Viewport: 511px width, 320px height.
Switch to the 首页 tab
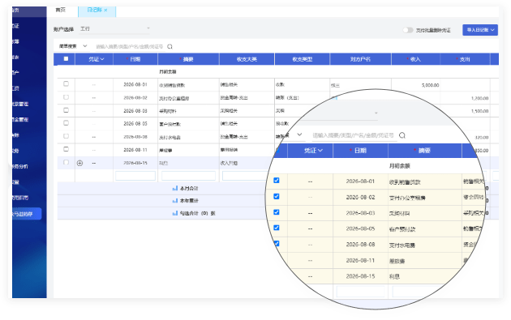[61, 10]
